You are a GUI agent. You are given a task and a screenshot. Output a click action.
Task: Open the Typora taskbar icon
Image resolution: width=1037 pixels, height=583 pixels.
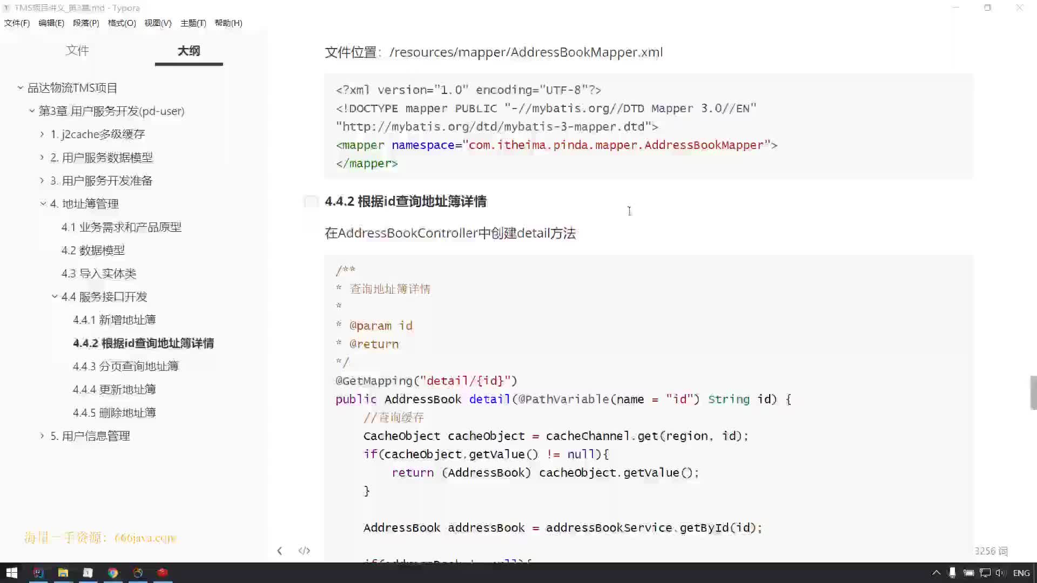[x=88, y=573]
